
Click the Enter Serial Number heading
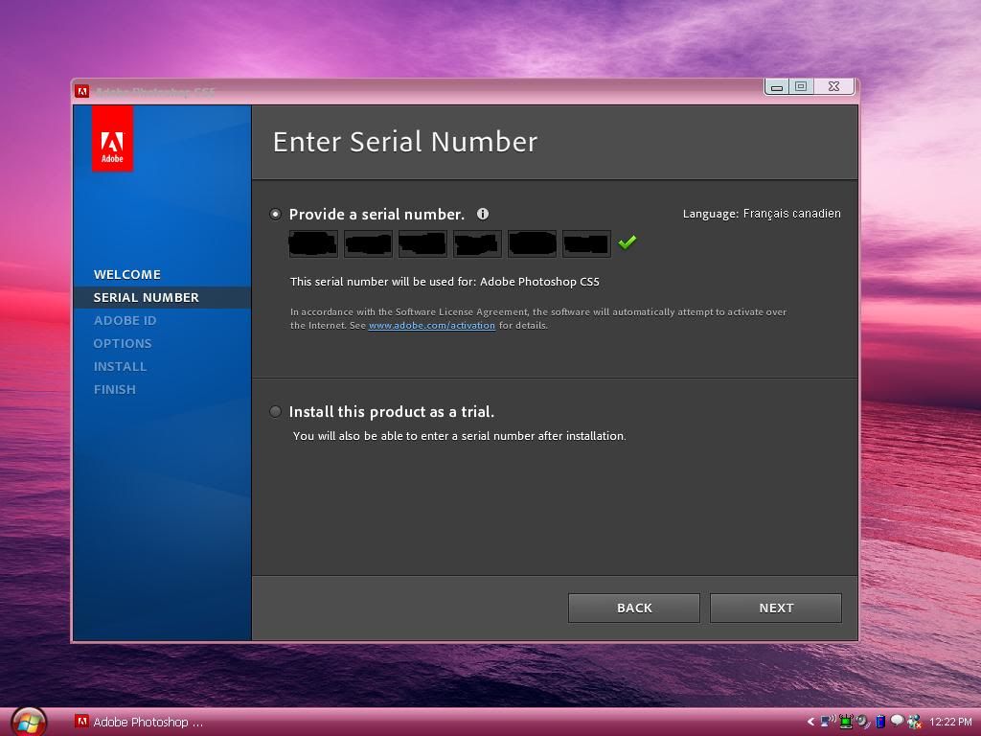point(405,142)
